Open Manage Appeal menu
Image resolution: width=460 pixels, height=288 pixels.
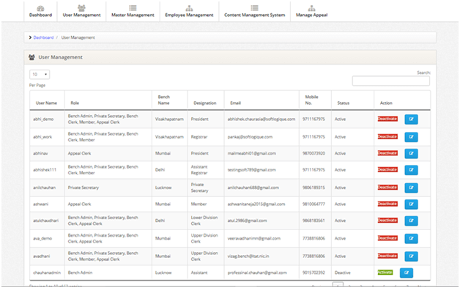(311, 11)
